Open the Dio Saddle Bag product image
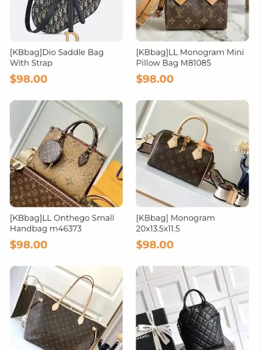262x350 pixels. [x=66, y=20]
